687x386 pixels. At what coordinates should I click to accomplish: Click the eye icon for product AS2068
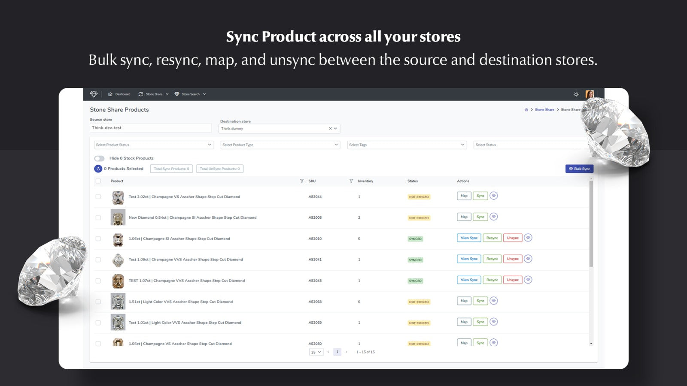tap(494, 301)
